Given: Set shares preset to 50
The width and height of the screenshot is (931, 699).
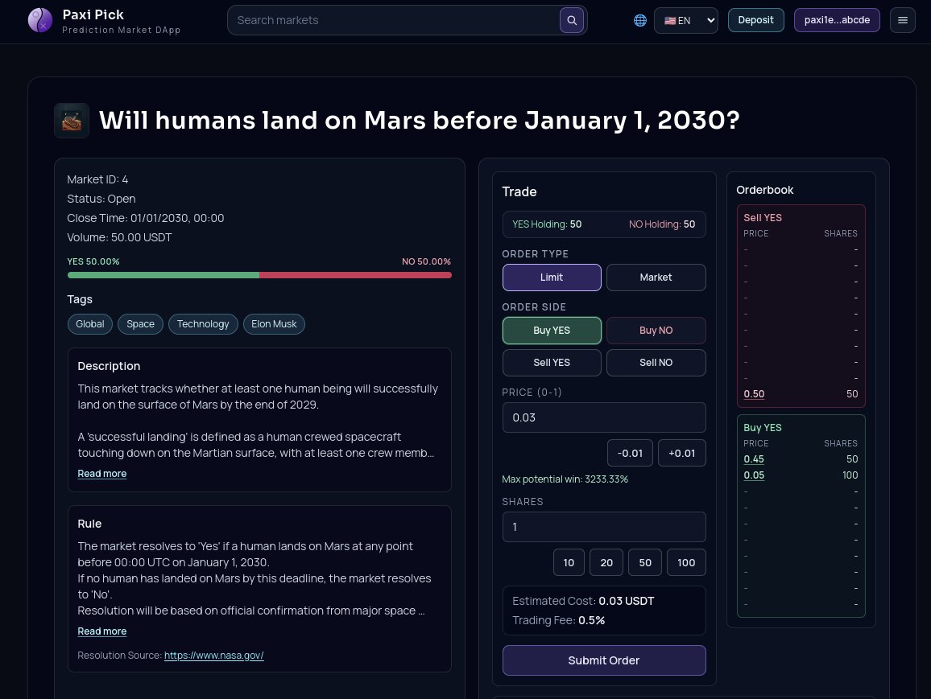Looking at the screenshot, I should coord(645,562).
